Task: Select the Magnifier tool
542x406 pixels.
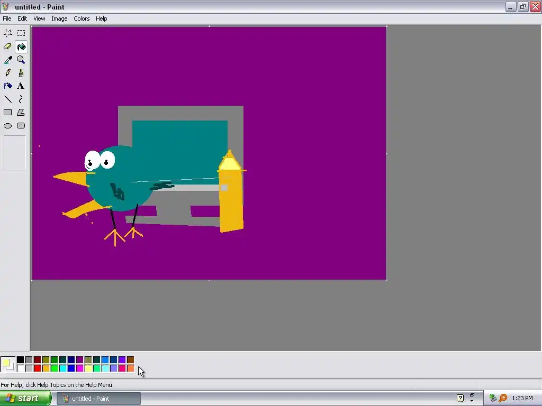Action: pos(21,60)
